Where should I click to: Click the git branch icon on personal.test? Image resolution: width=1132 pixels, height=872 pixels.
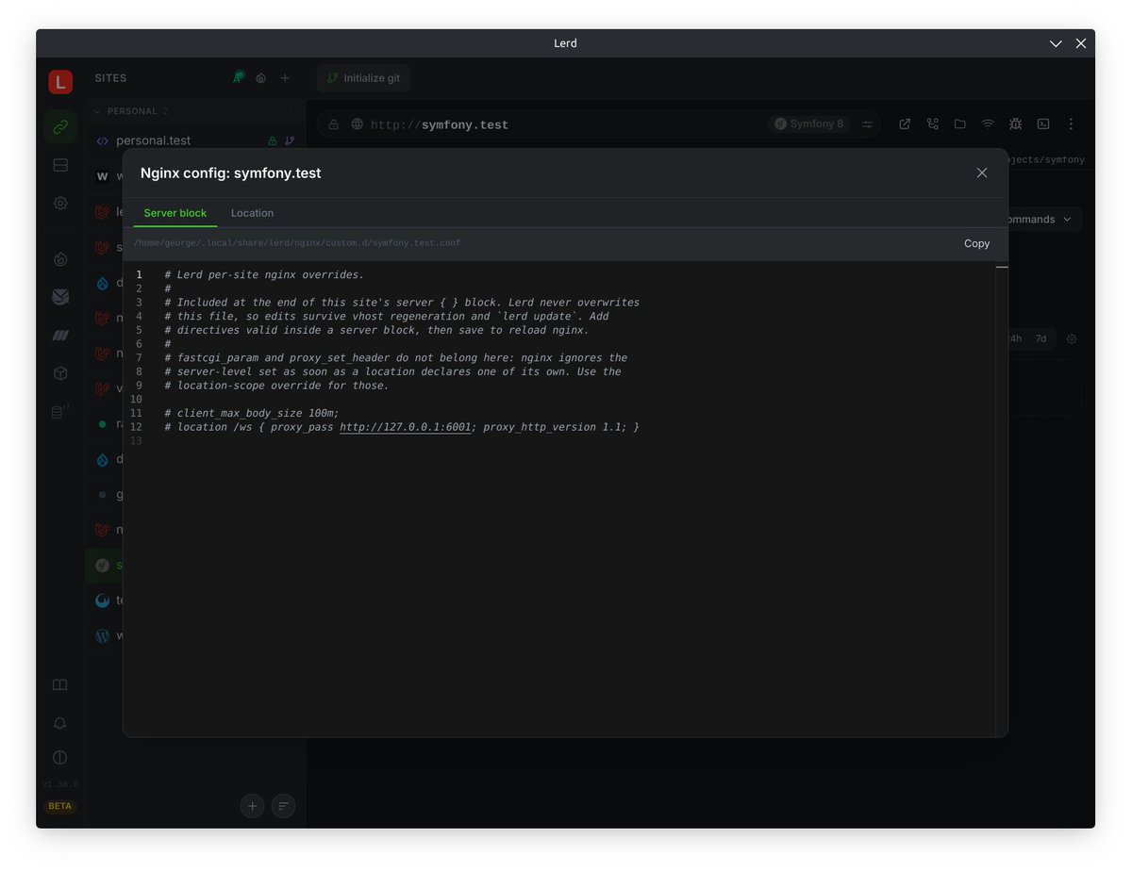tap(290, 140)
